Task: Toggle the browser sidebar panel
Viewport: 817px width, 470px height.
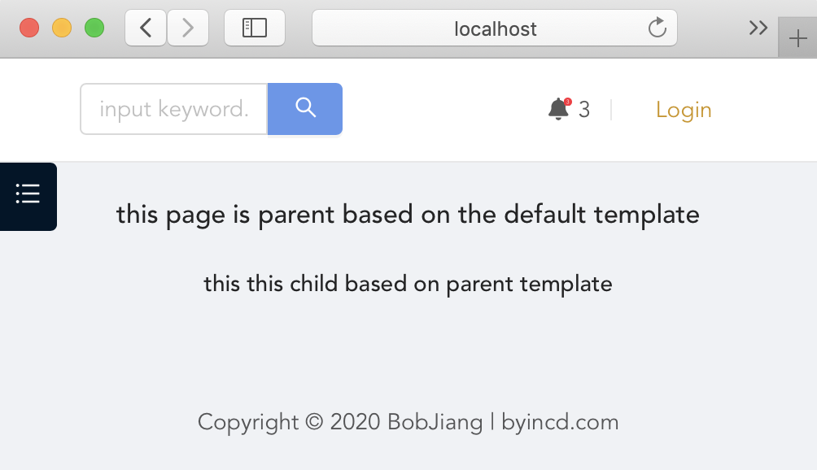Action: coord(254,28)
